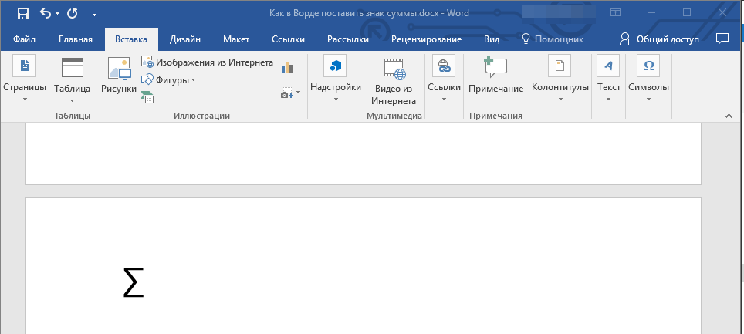Screen dimensions: 744x334
Task: Add a comment with Примечание
Action: (495, 76)
